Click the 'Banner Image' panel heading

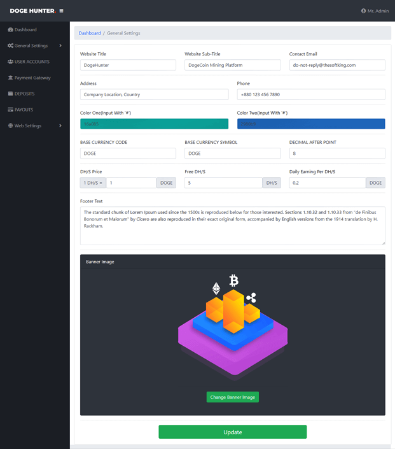[100, 262]
